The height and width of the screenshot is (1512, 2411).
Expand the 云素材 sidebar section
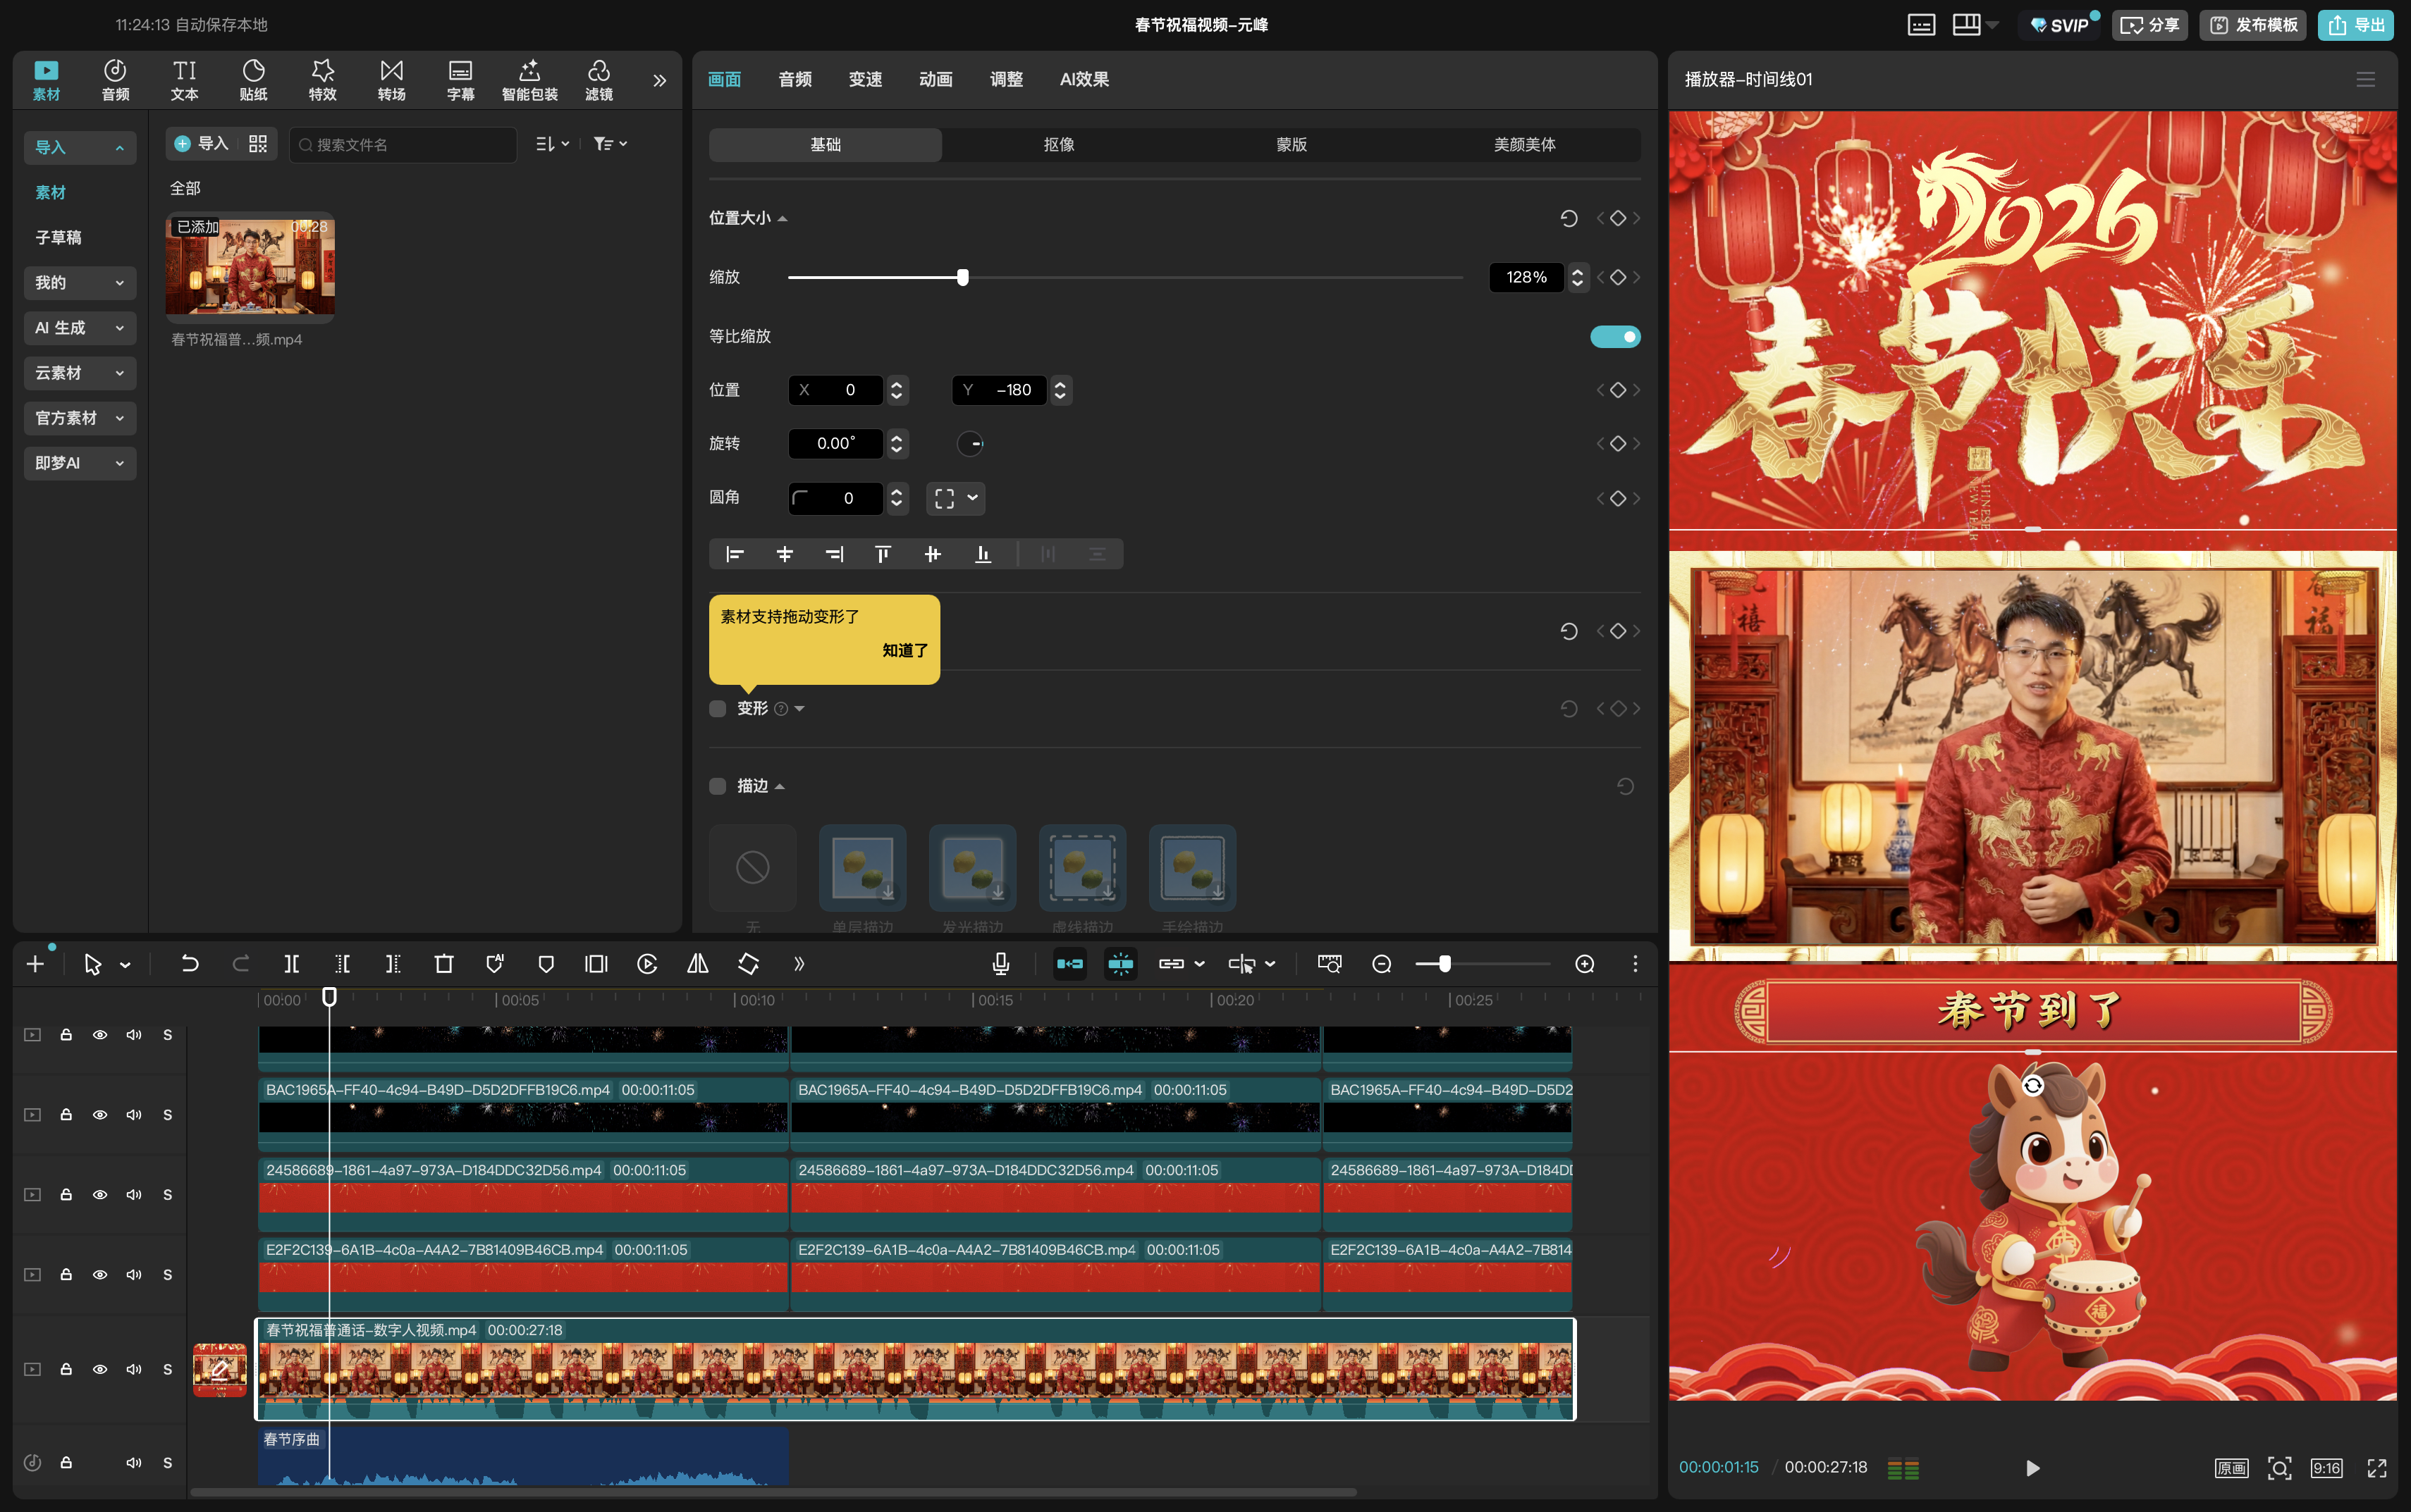[80, 373]
